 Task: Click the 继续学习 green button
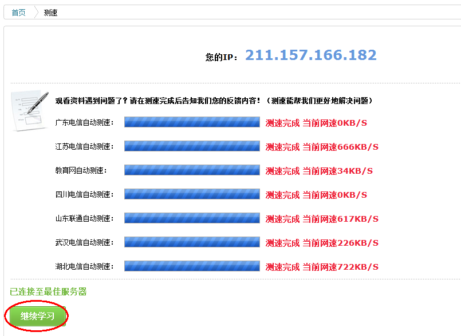tap(37, 316)
